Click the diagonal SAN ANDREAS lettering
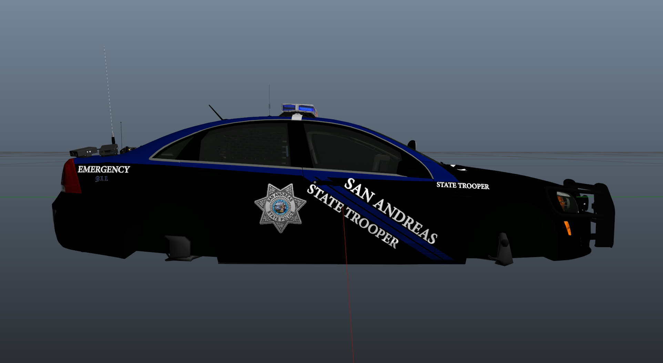 pos(390,210)
